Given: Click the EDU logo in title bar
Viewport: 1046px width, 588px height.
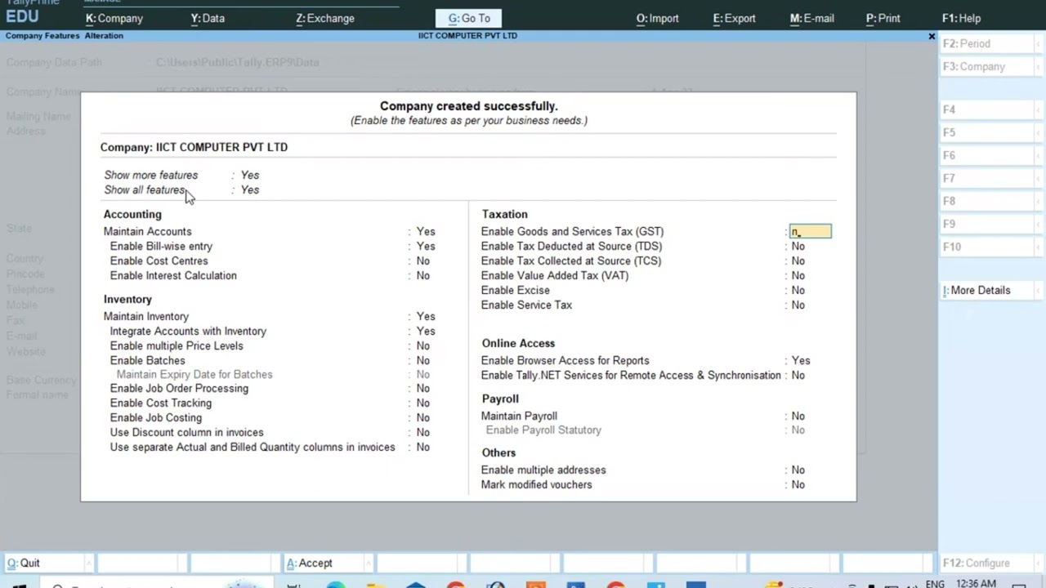Looking at the screenshot, I should (22, 16).
